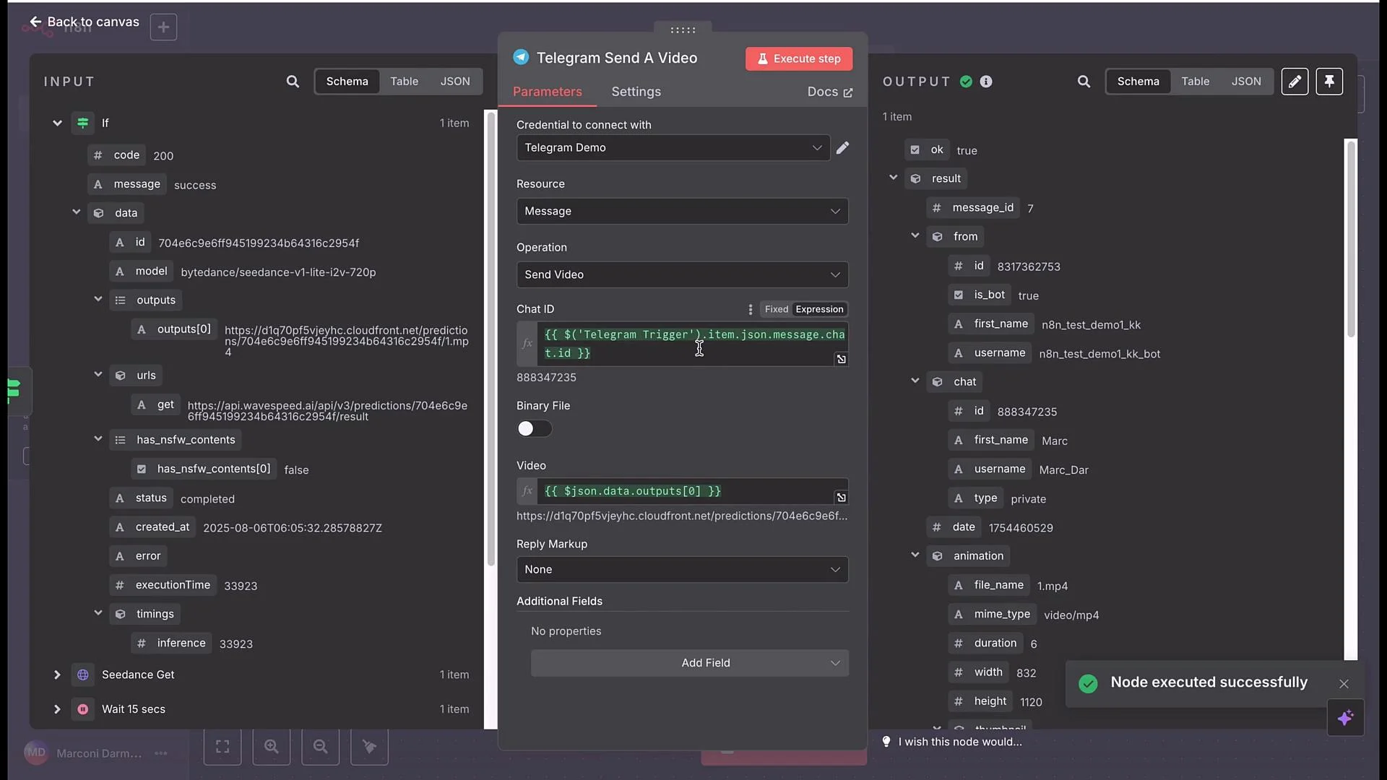Collapse the result object in output
The width and height of the screenshot is (1387, 780).
coord(893,178)
